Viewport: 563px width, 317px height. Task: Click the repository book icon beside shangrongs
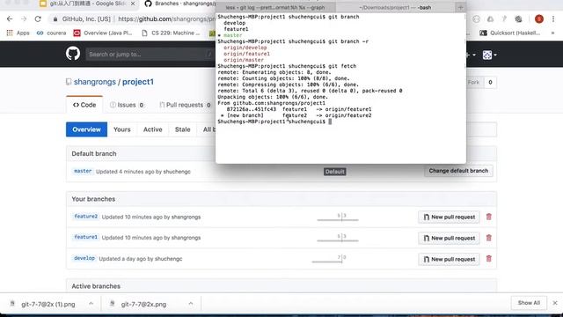tap(69, 82)
